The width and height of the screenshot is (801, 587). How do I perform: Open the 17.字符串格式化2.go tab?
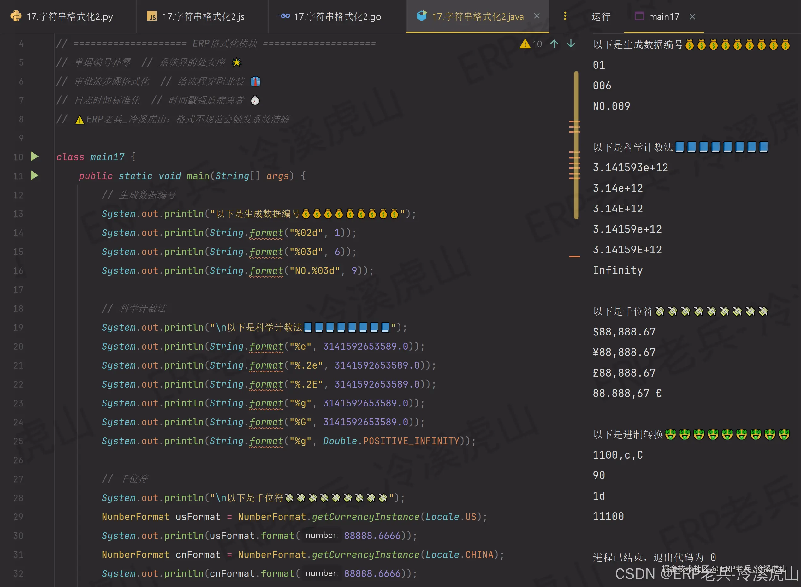[x=337, y=17]
